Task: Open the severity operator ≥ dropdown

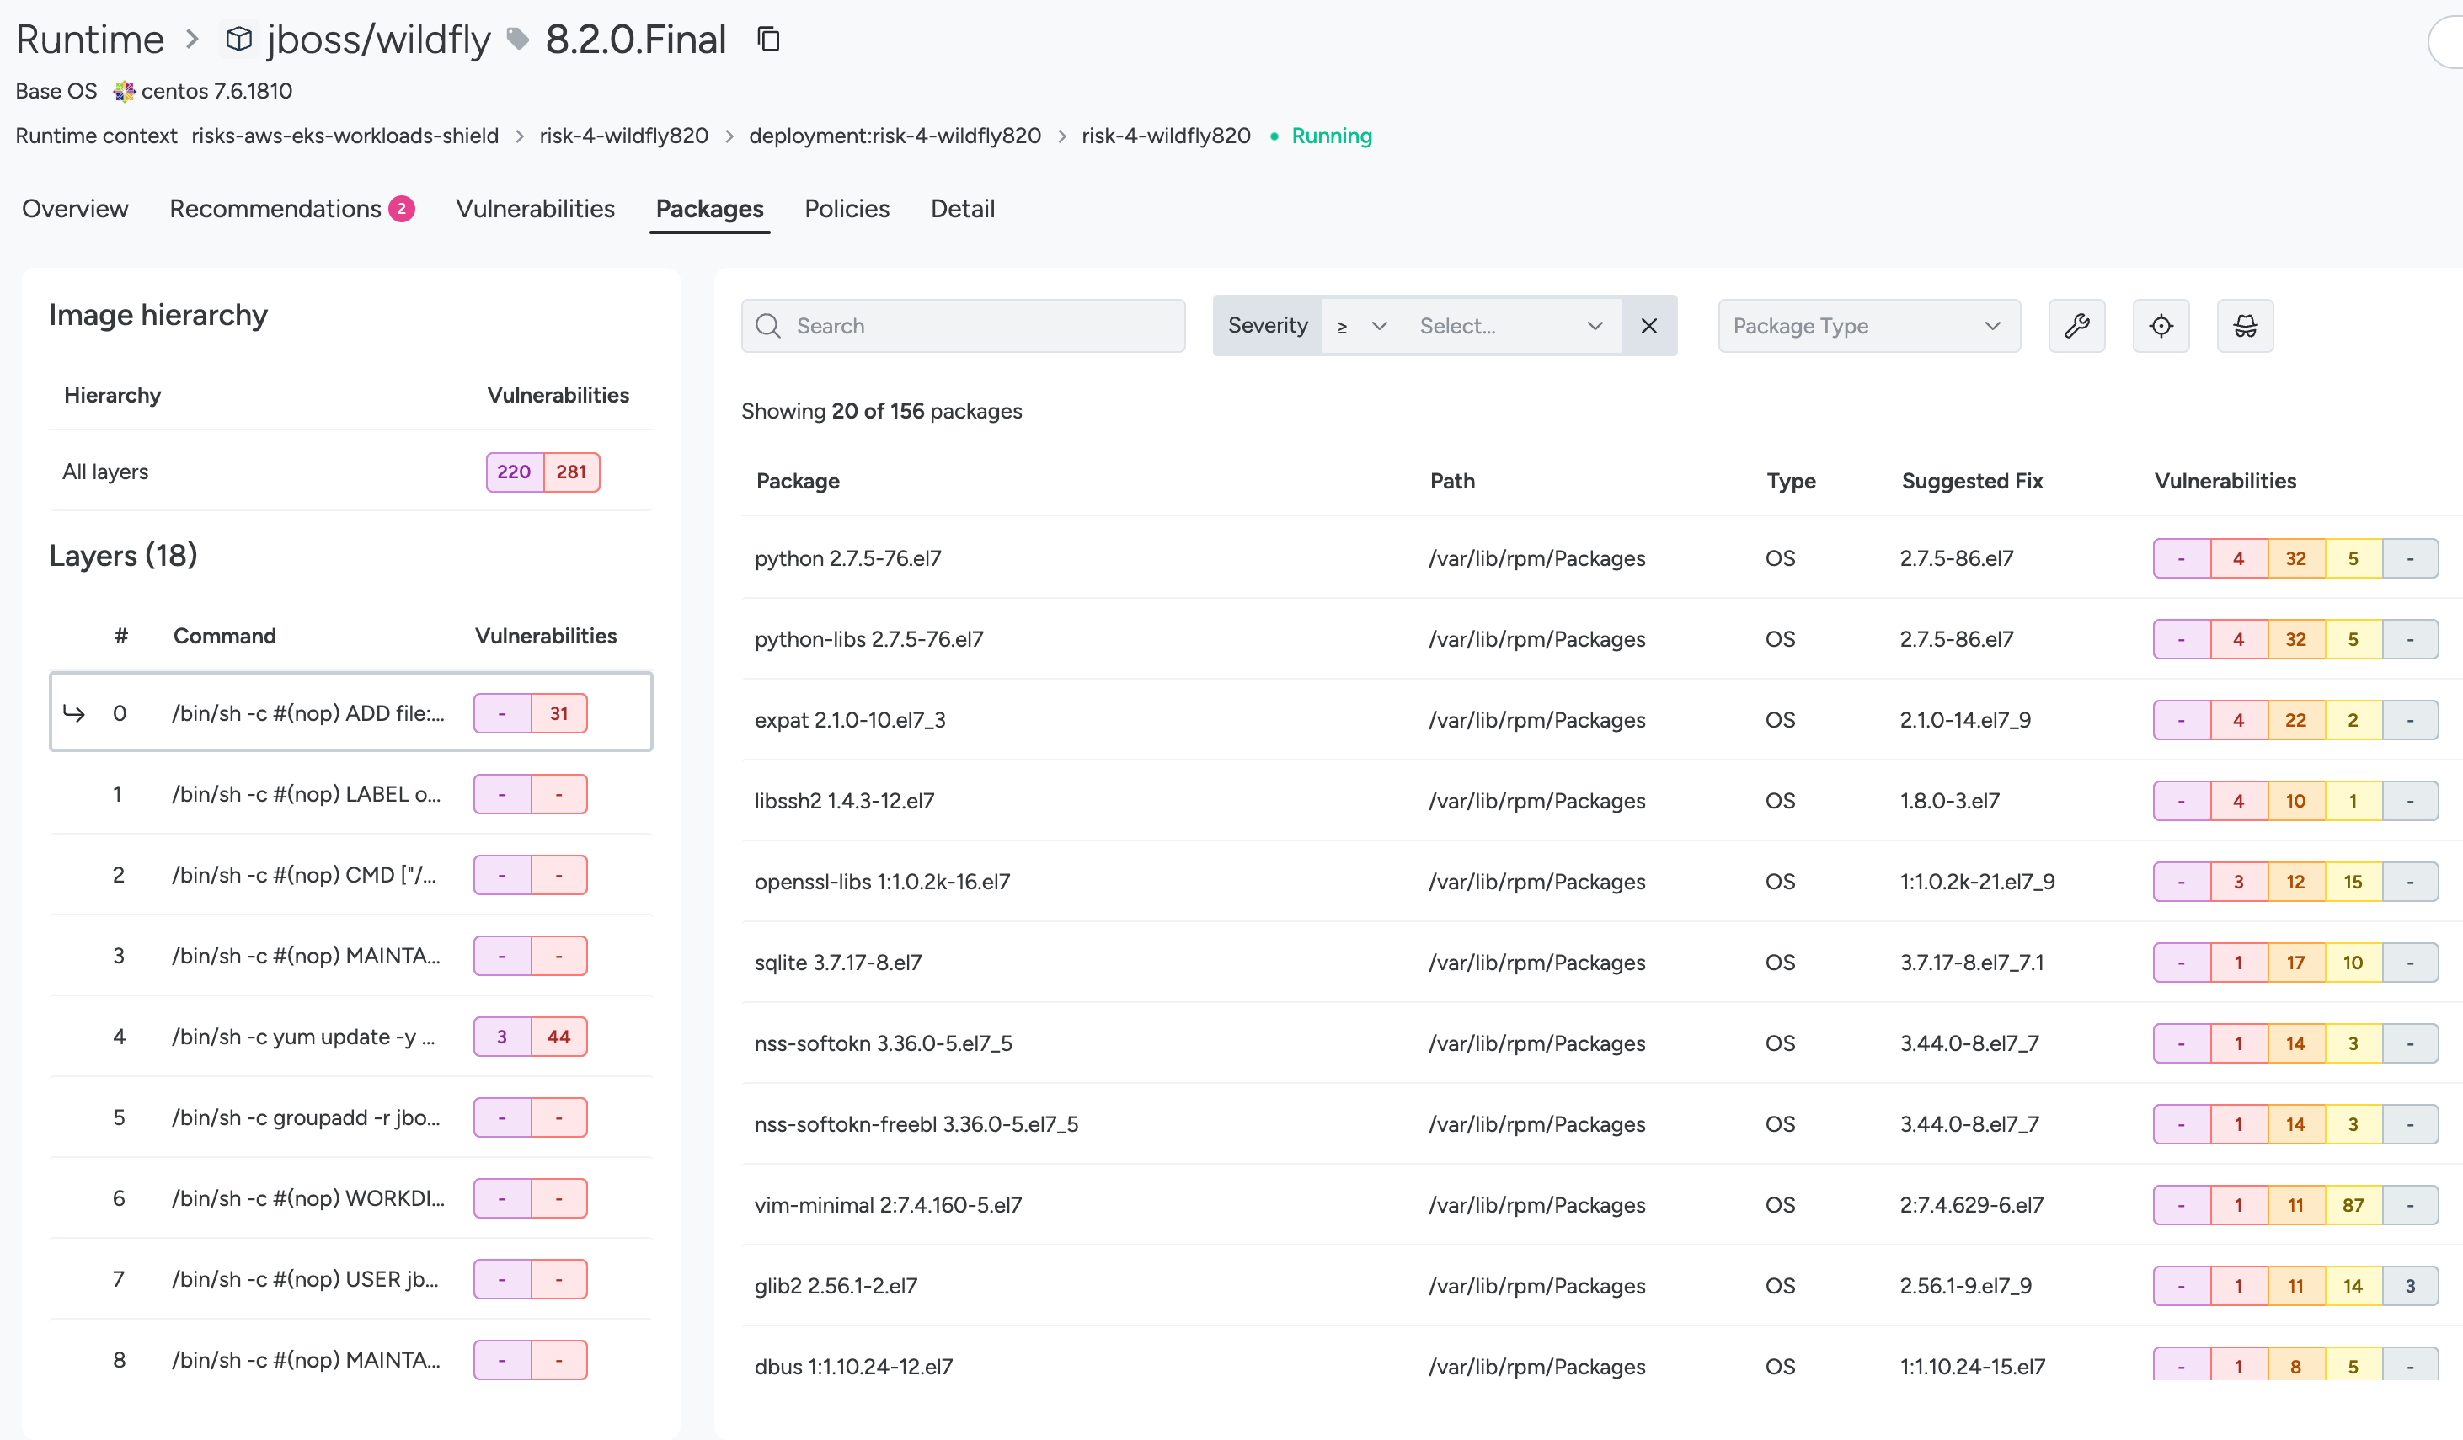Action: pyautogui.click(x=1361, y=325)
